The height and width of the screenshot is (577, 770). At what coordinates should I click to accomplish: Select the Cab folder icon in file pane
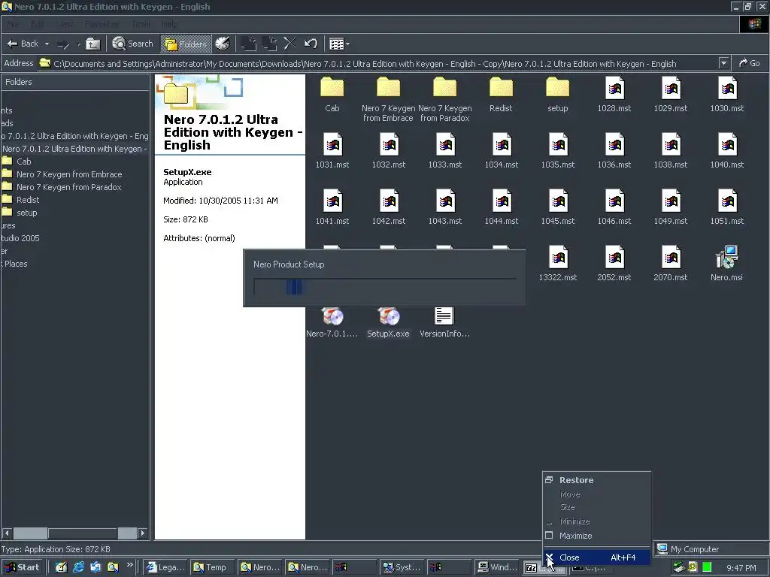(x=332, y=89)
